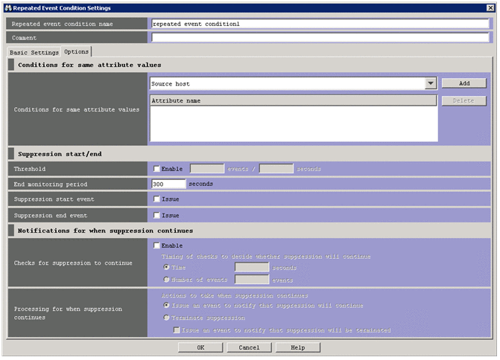Click the Source host combo box field
The image size is (500, 360).
pyautogui.click(x=287, y=84)
